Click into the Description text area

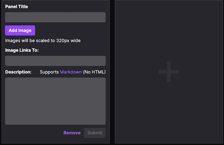coord(55,101)
